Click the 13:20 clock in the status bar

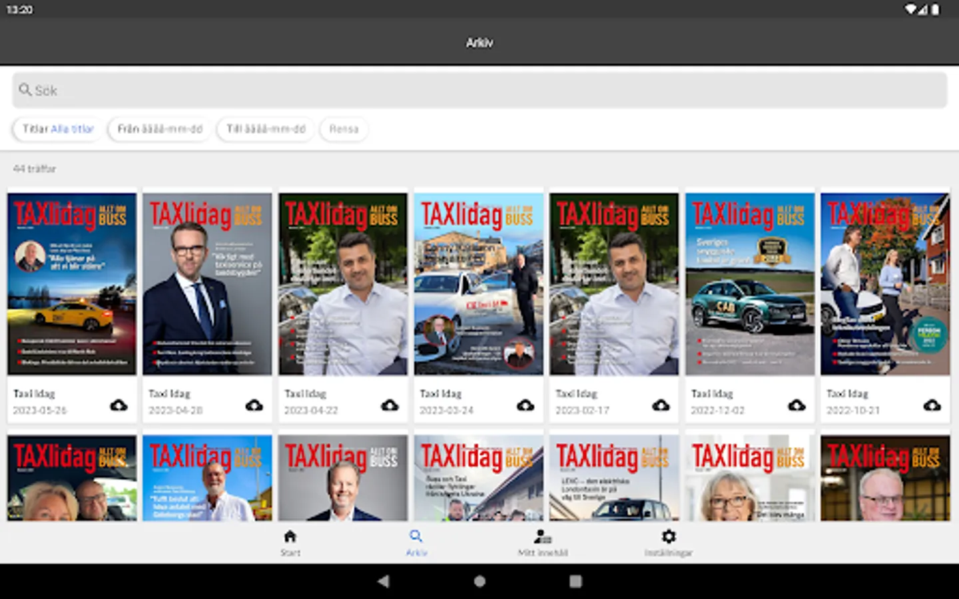pyautogui.click(x=19, y=9)
